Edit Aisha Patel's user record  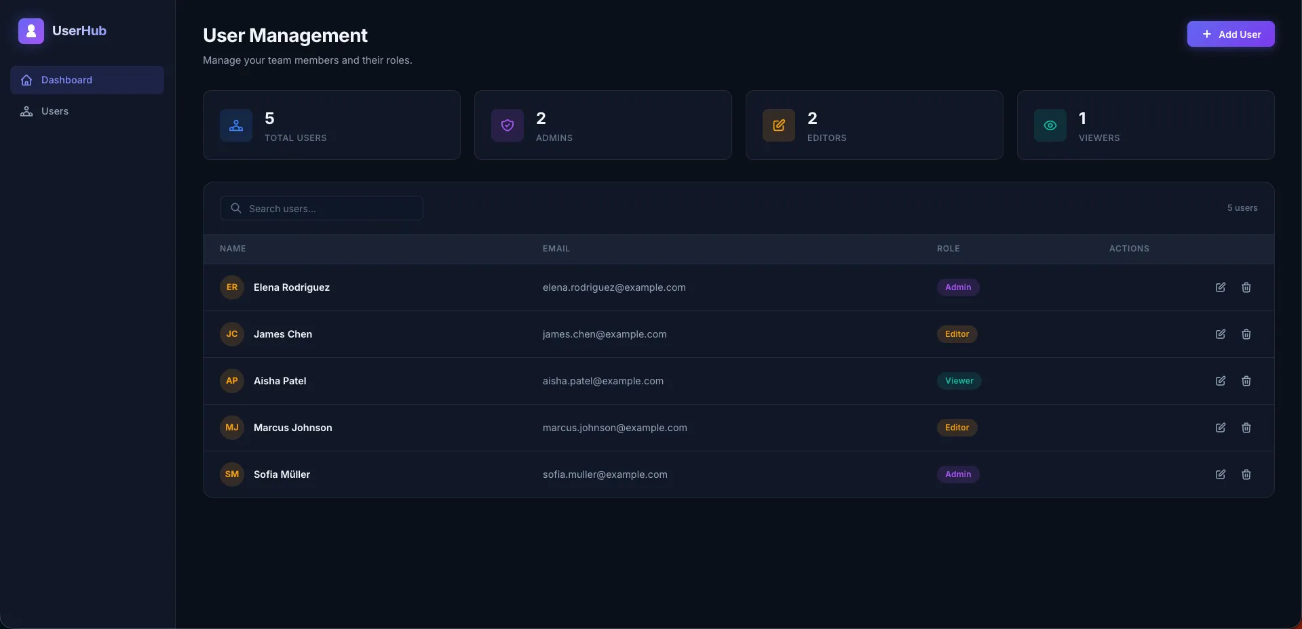(1220, 381)
